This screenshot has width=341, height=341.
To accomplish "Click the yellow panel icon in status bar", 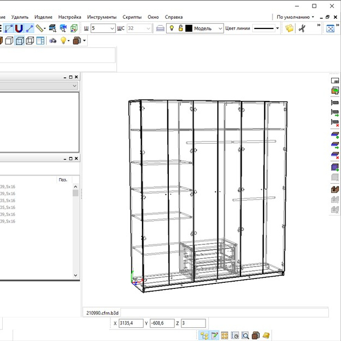I will click(x=266, y=336).
